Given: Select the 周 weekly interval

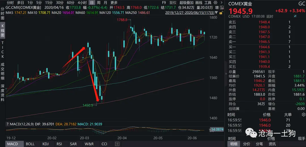Looking at the screenshot, I should [99, 3].
